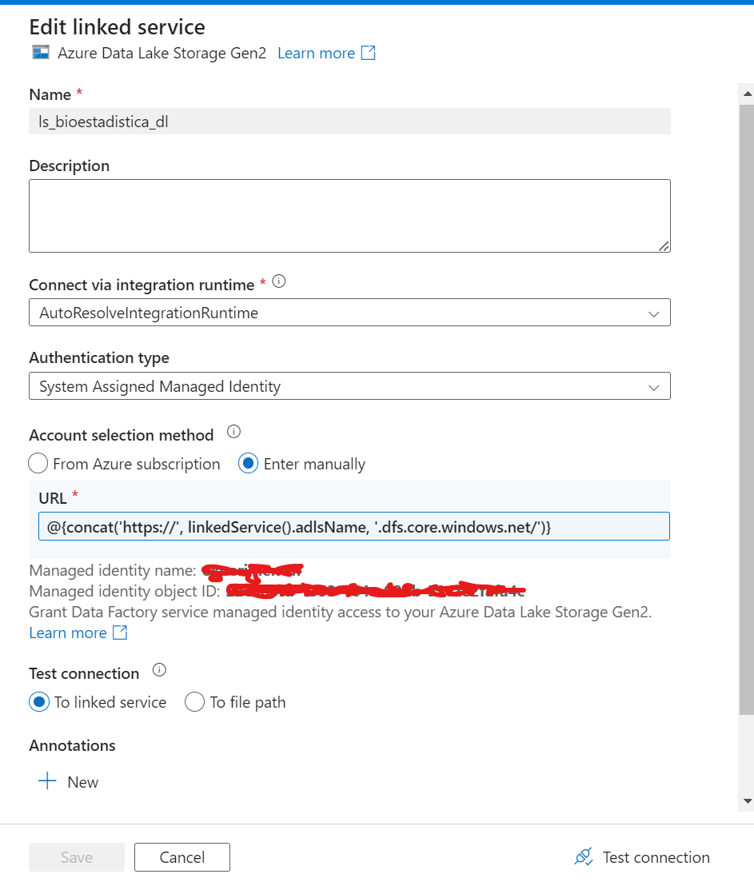
Task: Click the scrollbar up arrow
Action: (x=748, y=94)
